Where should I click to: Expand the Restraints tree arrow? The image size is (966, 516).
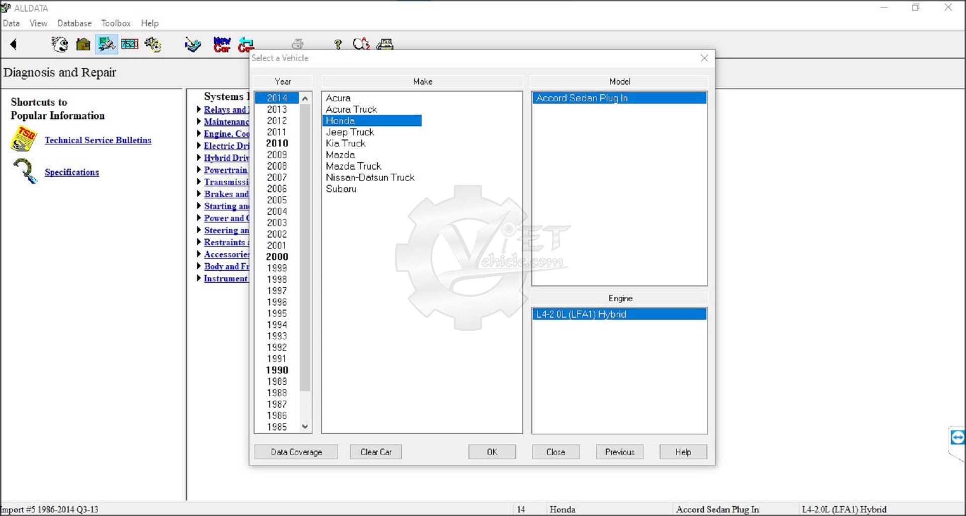click(199, 242)
